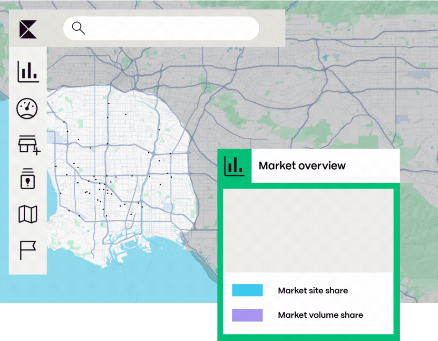Select the Market site share legend label

tap(312, 290)
